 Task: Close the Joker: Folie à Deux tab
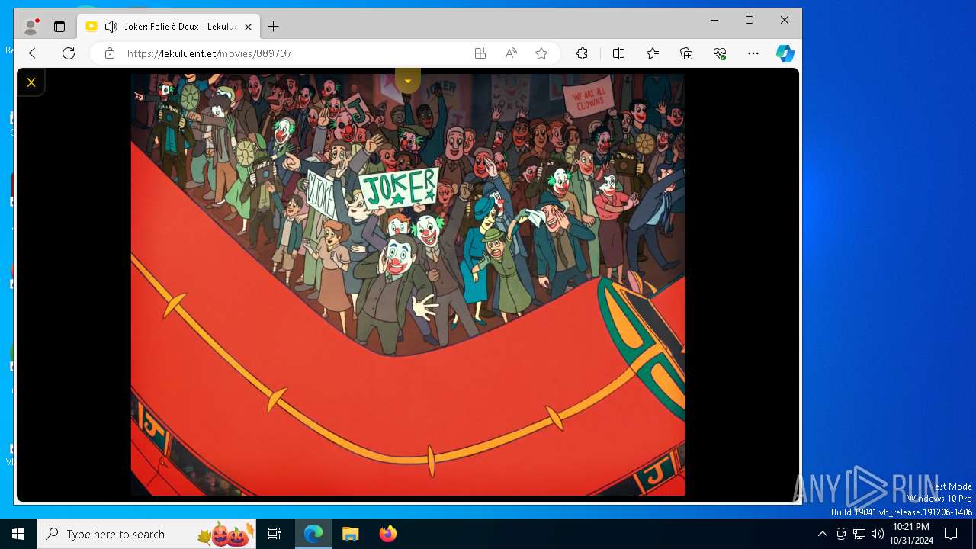point(248,27)
